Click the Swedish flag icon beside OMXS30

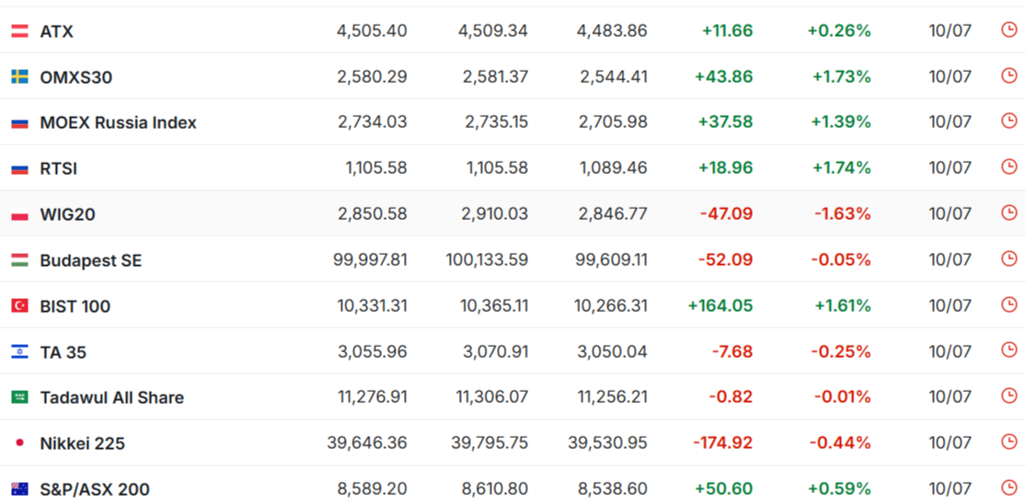19,77
